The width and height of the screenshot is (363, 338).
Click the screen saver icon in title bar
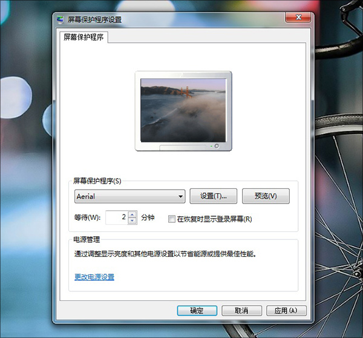coord(60,20)
